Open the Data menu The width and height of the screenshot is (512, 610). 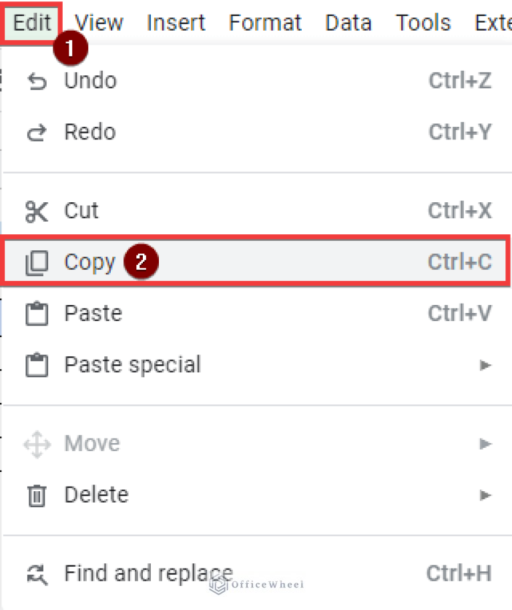point(348,22)
